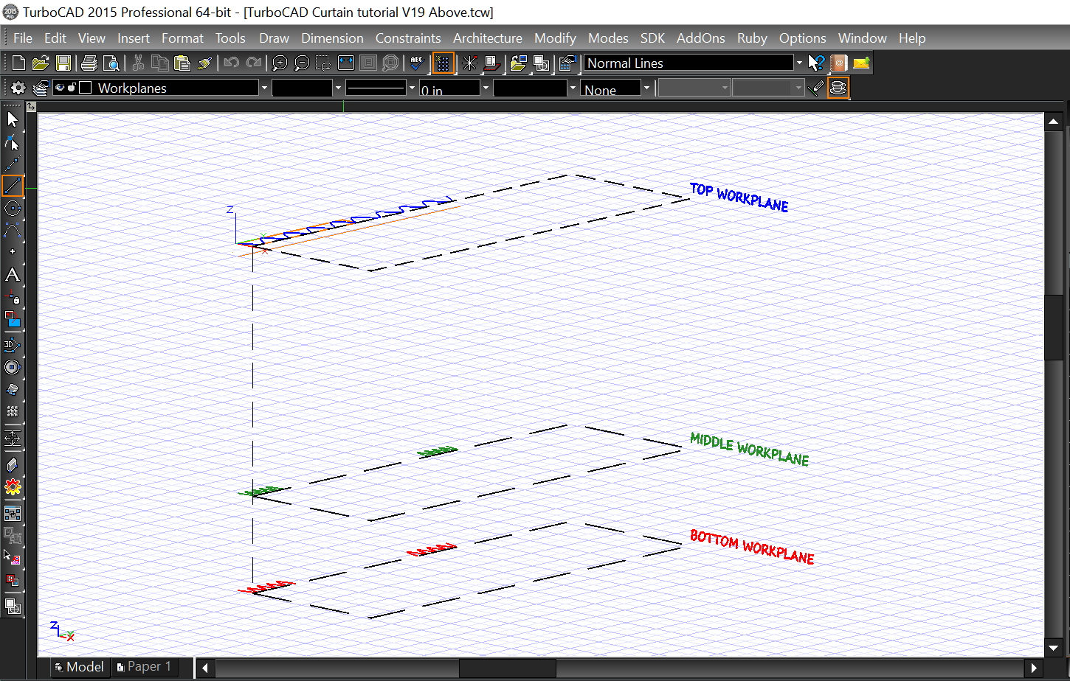Viewport: 1070px width, 681px height.
Task: Open the Design Director gear icon
Action: coord(18,88)
